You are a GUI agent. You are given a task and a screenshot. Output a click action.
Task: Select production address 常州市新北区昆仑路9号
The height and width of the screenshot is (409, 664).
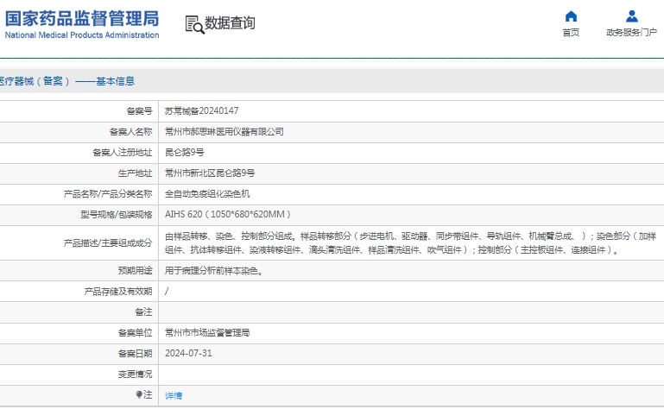tap(210, 173)
